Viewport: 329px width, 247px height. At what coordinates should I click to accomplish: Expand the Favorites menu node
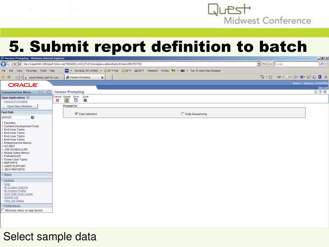tap(3, 123)
